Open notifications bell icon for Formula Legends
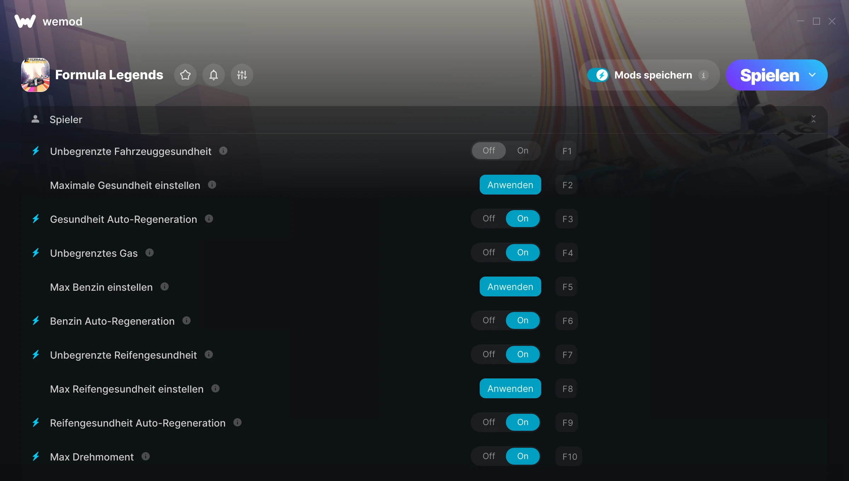Viewport: 849px width, 481px height. (214, 75)
